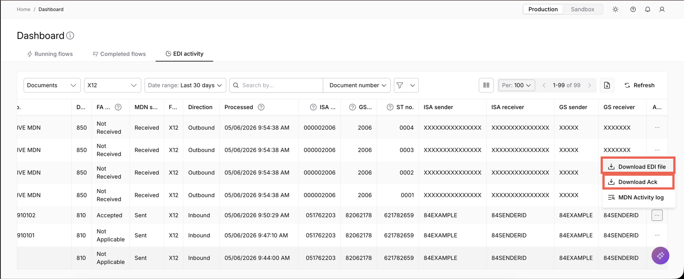This screenshot has height=279, width=684.
Task: Open actions menu for row ST no. 0004
Action: 657,127
